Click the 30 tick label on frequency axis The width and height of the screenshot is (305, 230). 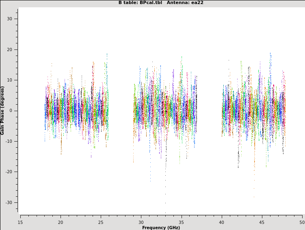coord(141,222)
